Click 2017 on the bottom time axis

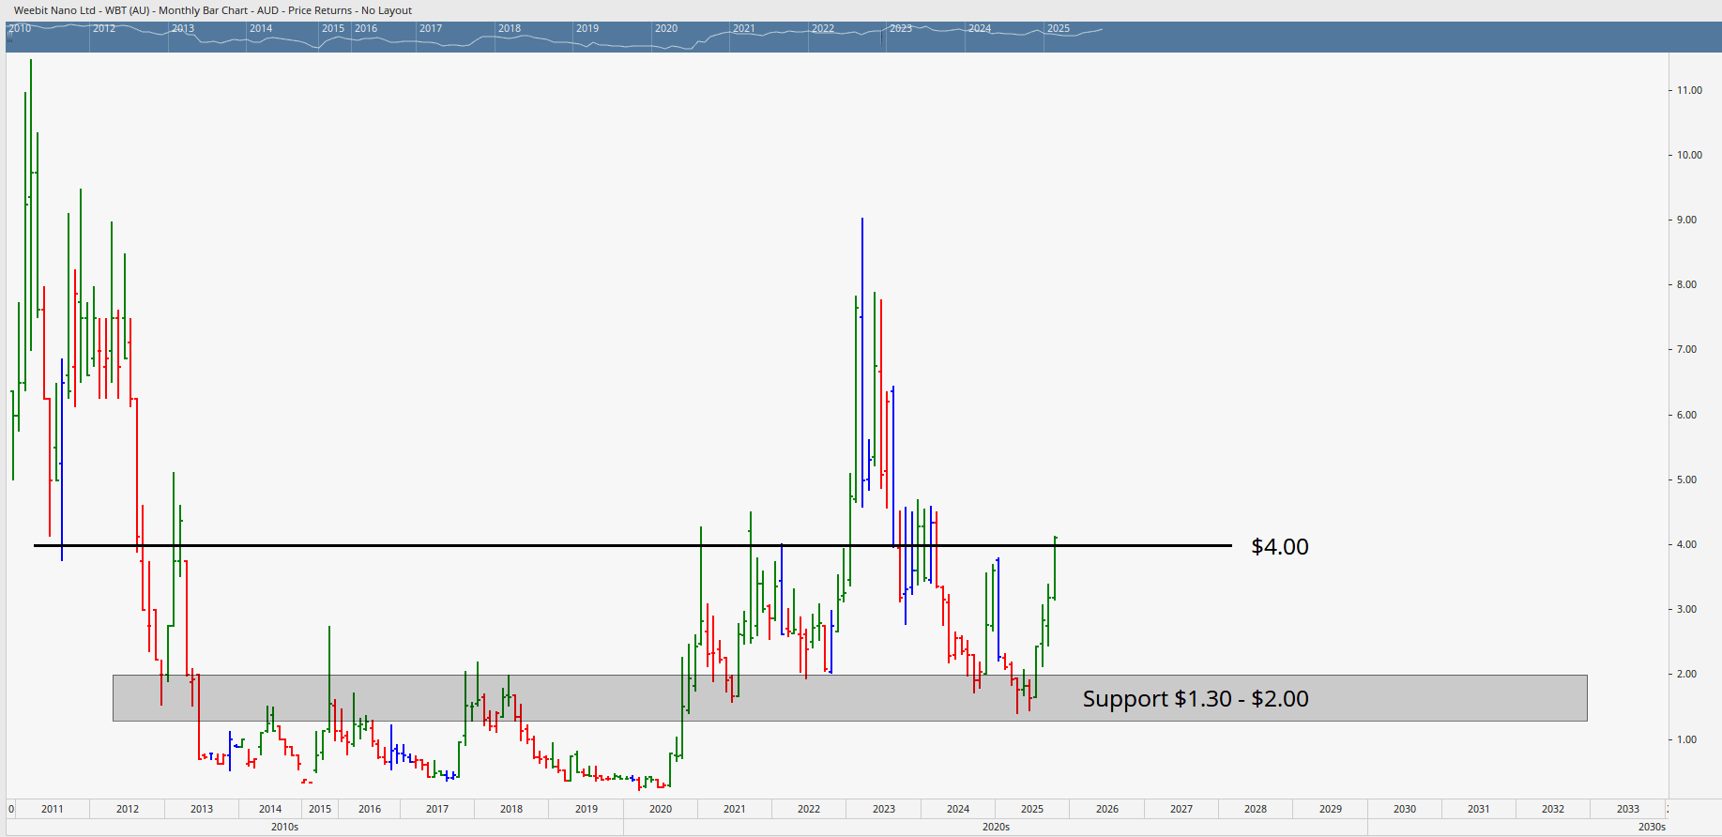(x=437, y=809)
